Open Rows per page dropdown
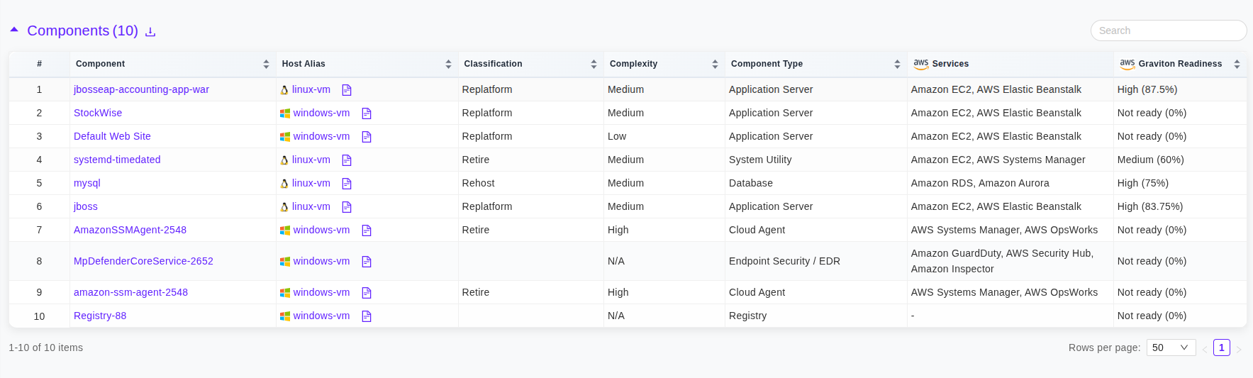 tap(1171, 348)
